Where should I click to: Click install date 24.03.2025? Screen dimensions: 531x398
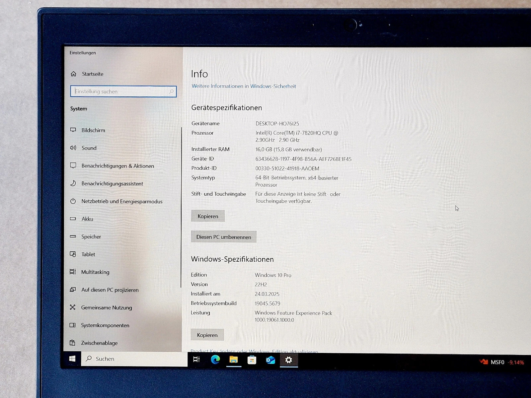[x=267, y=294]
